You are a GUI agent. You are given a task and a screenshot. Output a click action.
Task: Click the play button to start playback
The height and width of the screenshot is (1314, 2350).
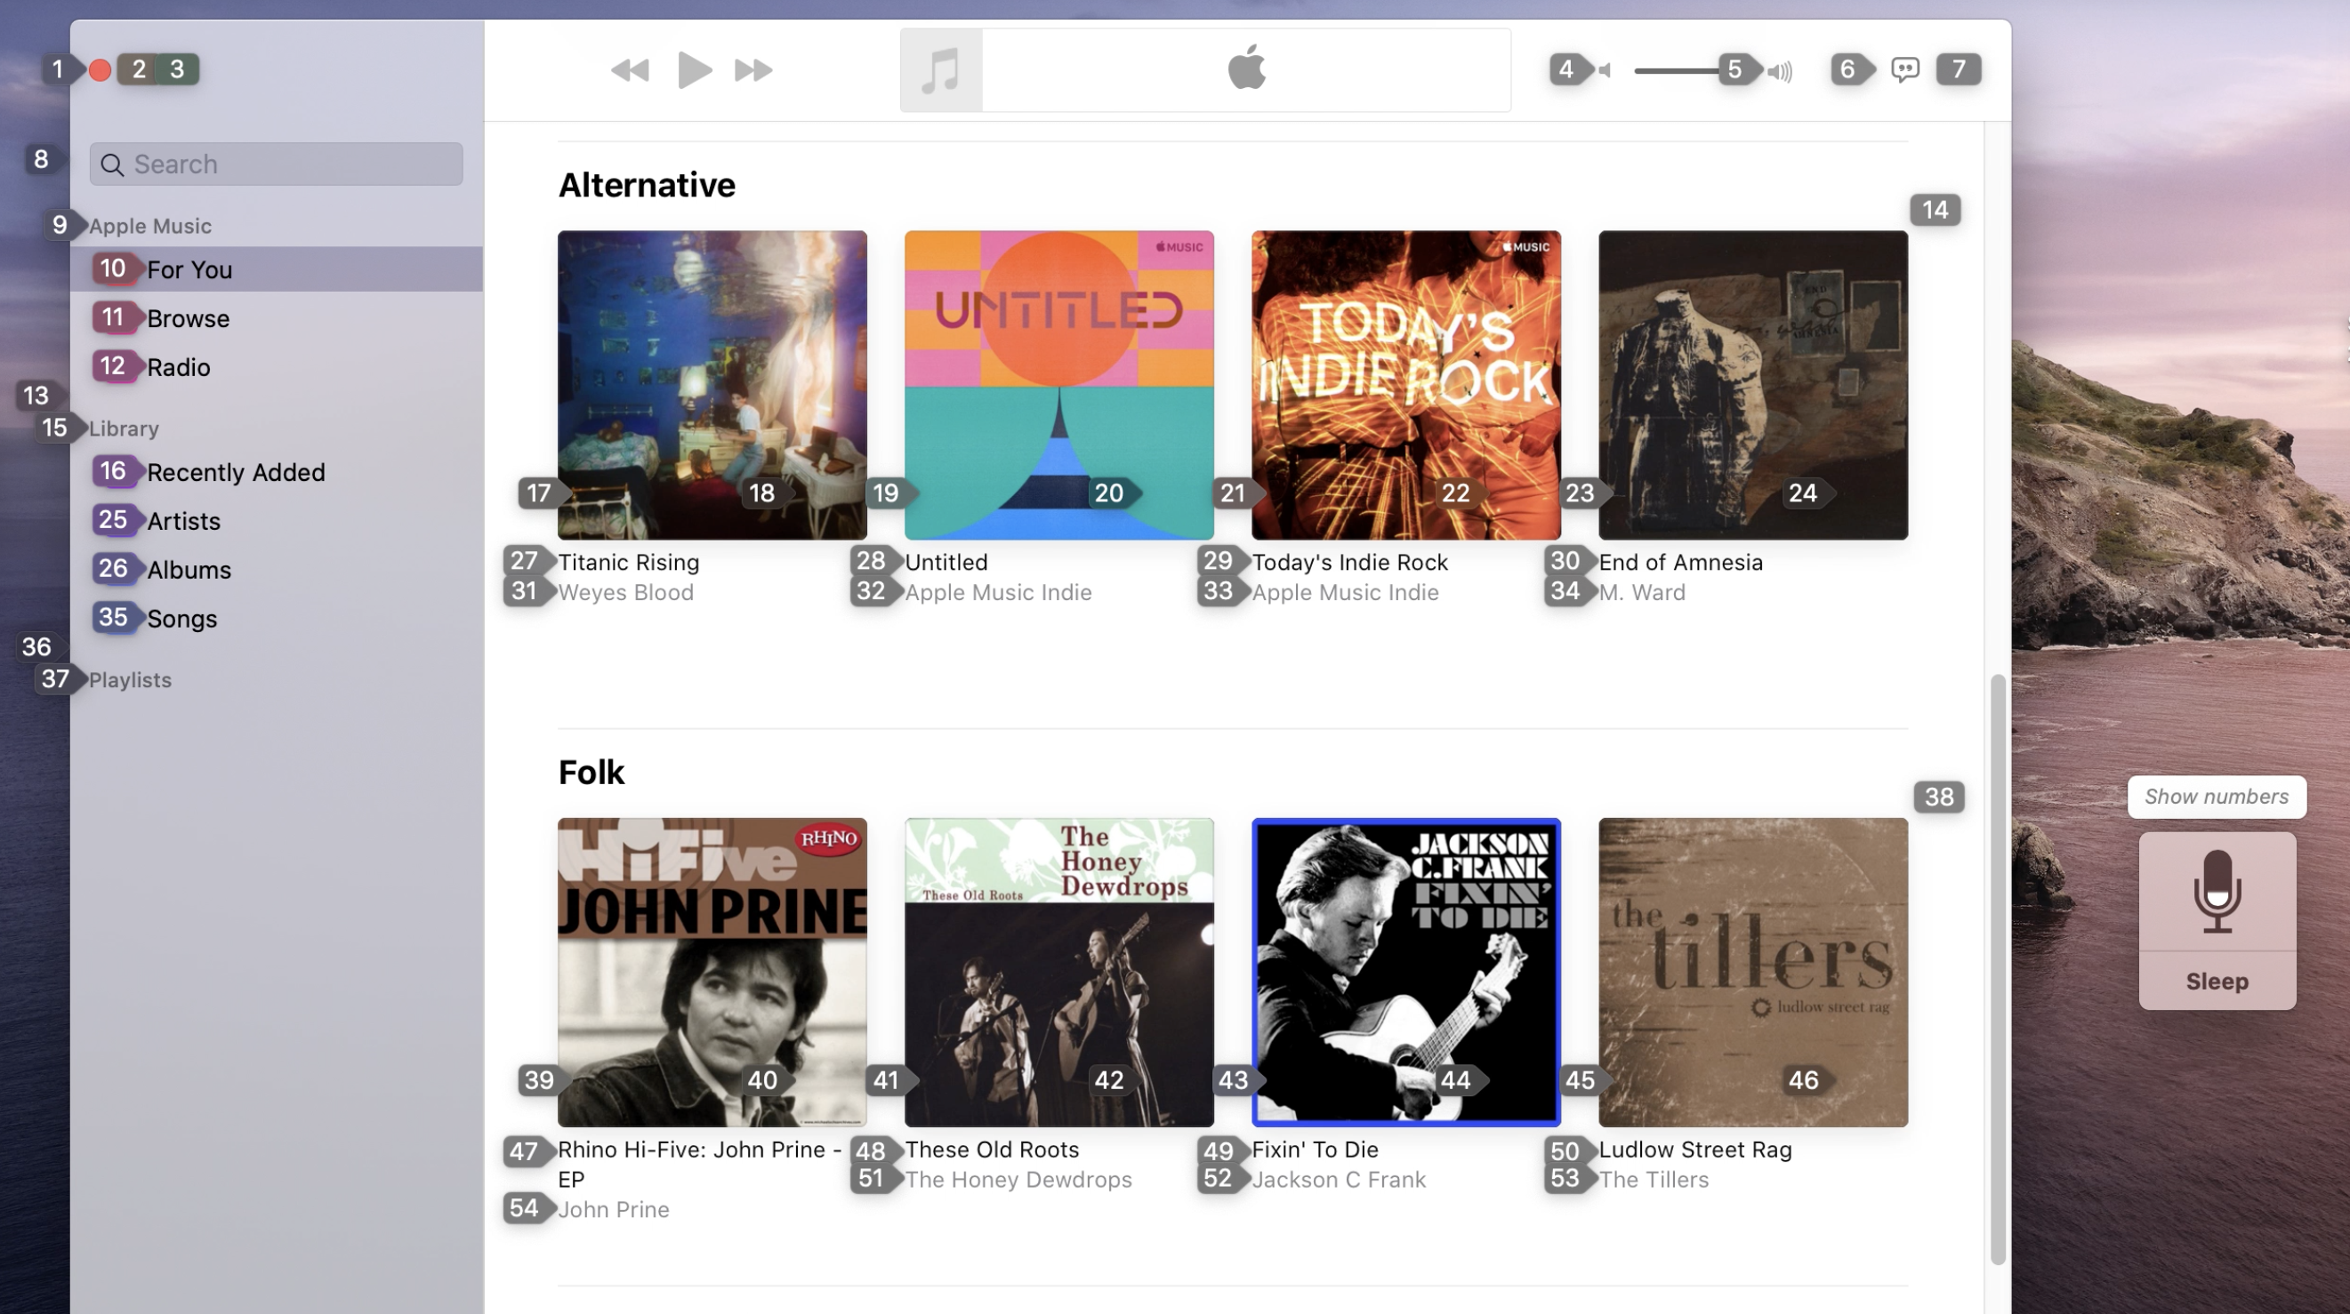692,69
